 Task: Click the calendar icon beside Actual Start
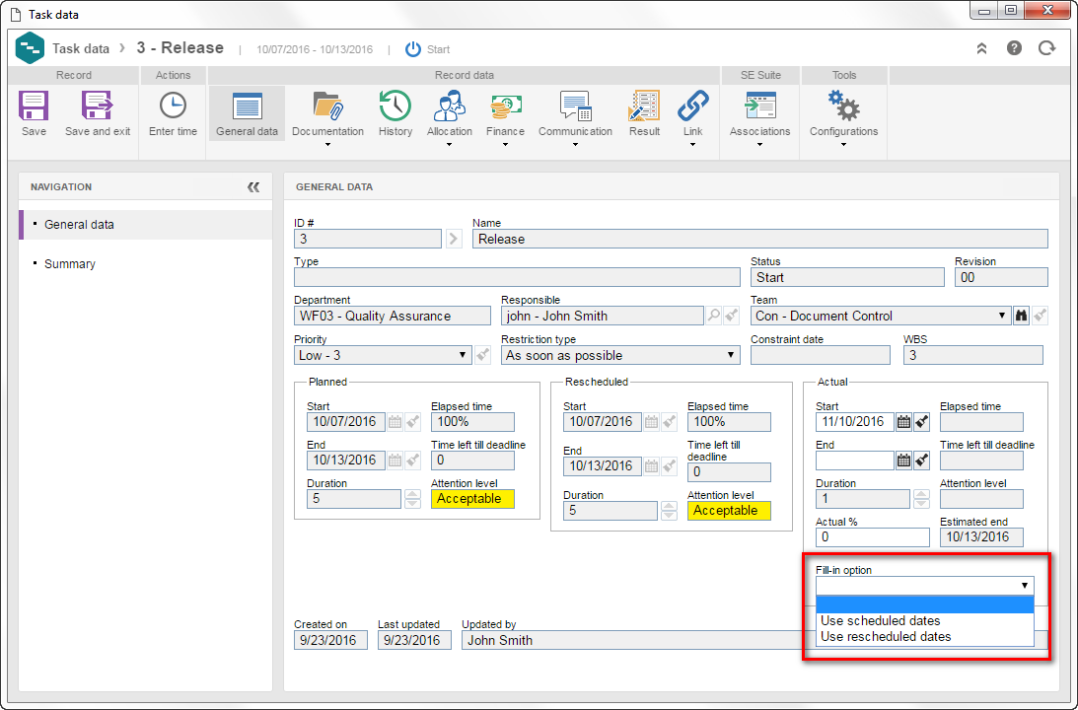pyautogui.click(x=903, y=422)
